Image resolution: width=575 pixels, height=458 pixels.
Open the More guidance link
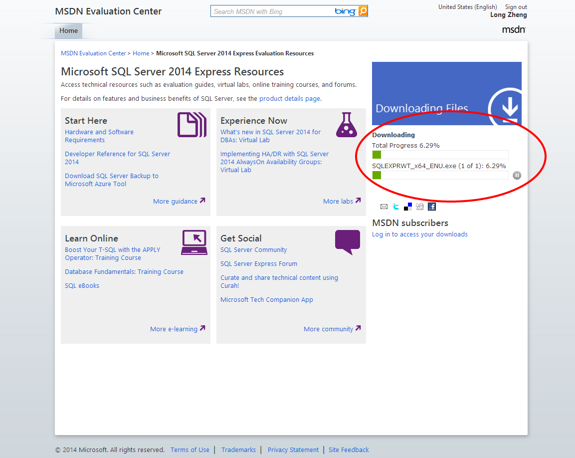[x=175, y=201]
